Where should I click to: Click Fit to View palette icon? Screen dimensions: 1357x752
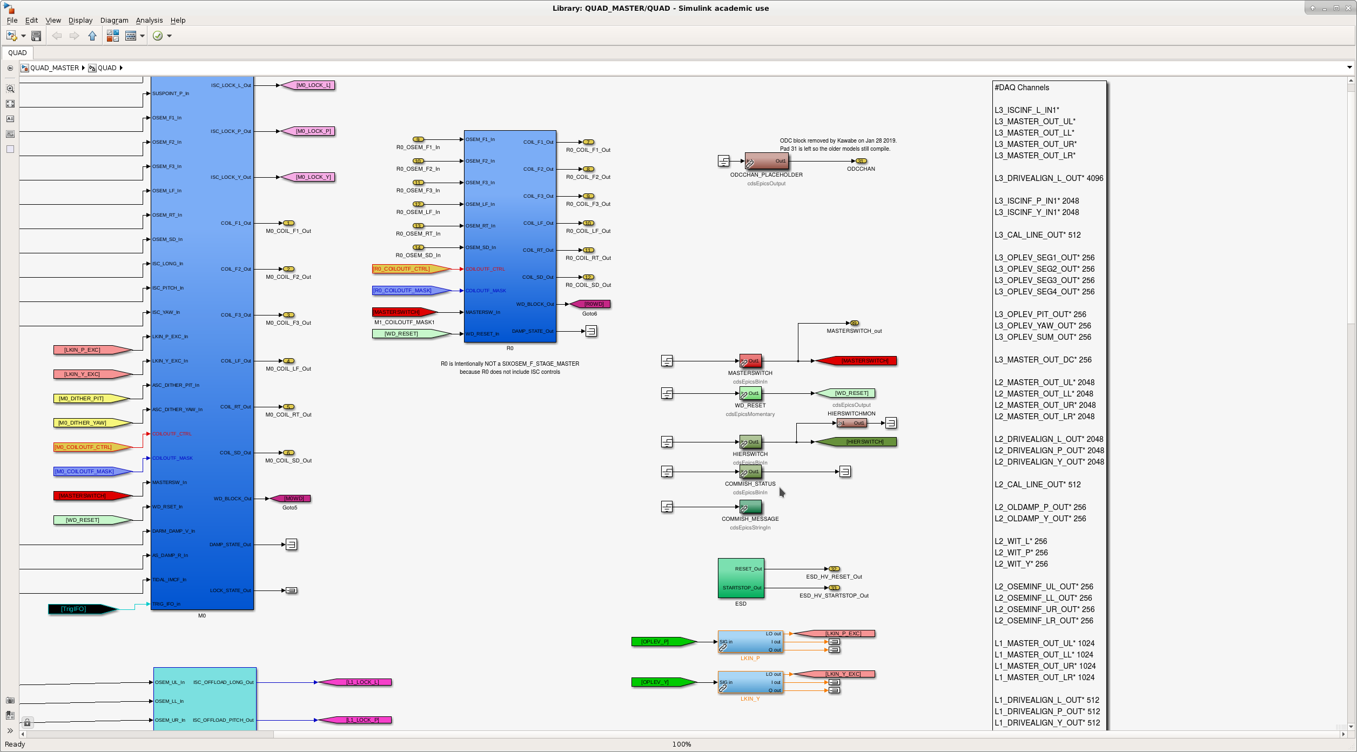10,104
